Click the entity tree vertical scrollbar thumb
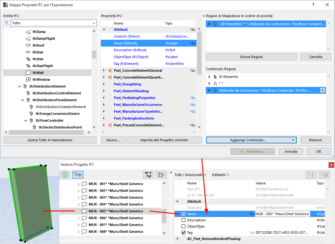335x244 pixels. tap(94, 54)
